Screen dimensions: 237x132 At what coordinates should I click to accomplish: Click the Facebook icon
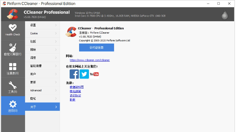(x=74, y=74)
